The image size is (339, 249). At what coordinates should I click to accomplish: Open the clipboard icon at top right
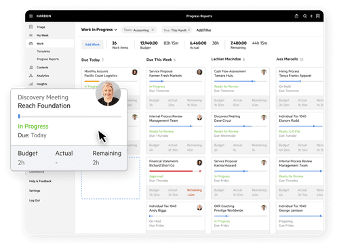[318, 16]
